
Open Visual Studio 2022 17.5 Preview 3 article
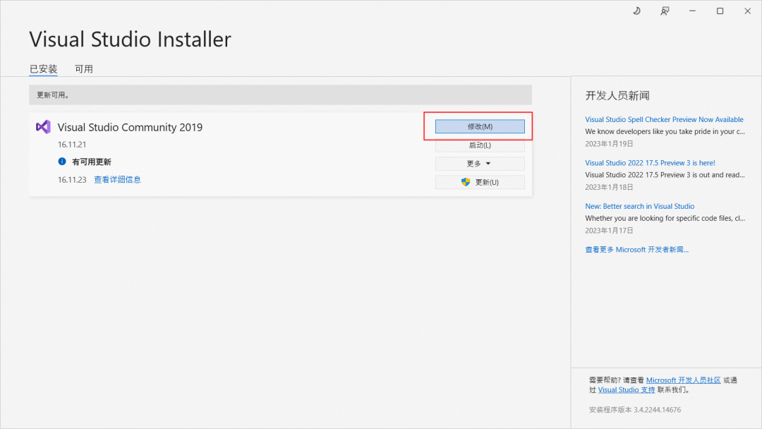click(x=650, y=163)
